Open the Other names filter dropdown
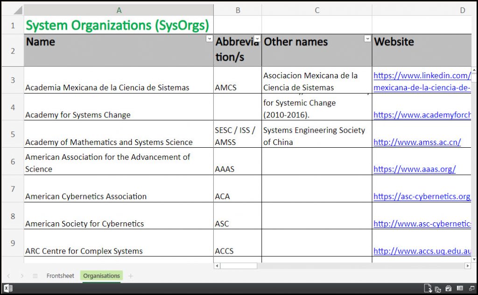This screenshot has width=478, height=295. pos(367,39)
